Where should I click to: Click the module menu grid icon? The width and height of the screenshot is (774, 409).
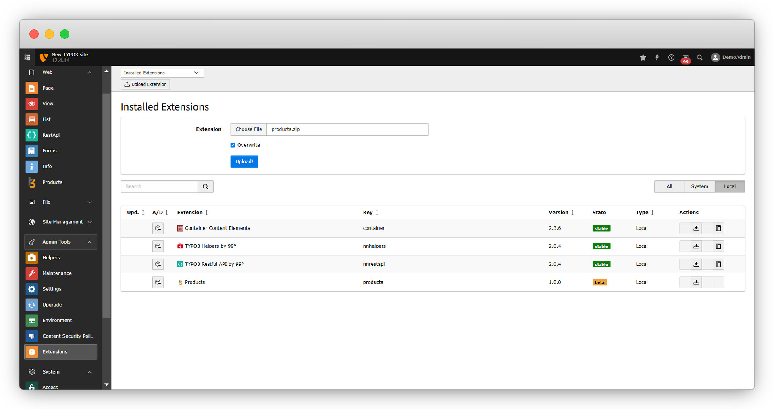pyautogui.click(x=27, y=58)
